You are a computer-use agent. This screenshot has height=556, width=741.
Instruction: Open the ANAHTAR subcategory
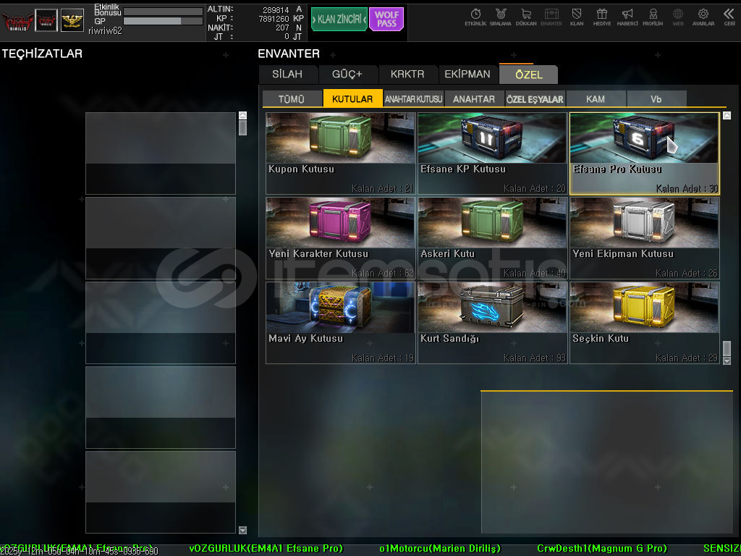click(x=474, y=98)
